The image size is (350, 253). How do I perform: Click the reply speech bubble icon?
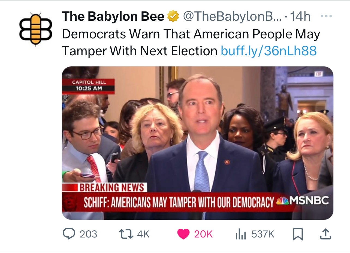pyautogui.click(x=69, y=234)
